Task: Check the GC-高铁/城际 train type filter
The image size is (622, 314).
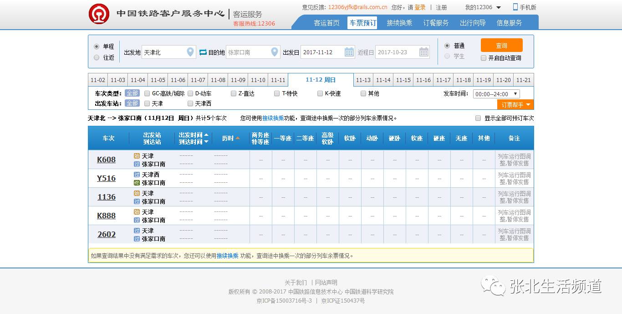Action: click(x=147, y=93)
